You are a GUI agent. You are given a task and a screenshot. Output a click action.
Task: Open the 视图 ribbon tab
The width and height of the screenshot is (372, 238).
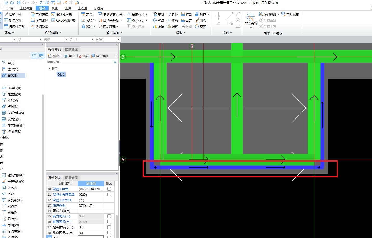(55, 8)
